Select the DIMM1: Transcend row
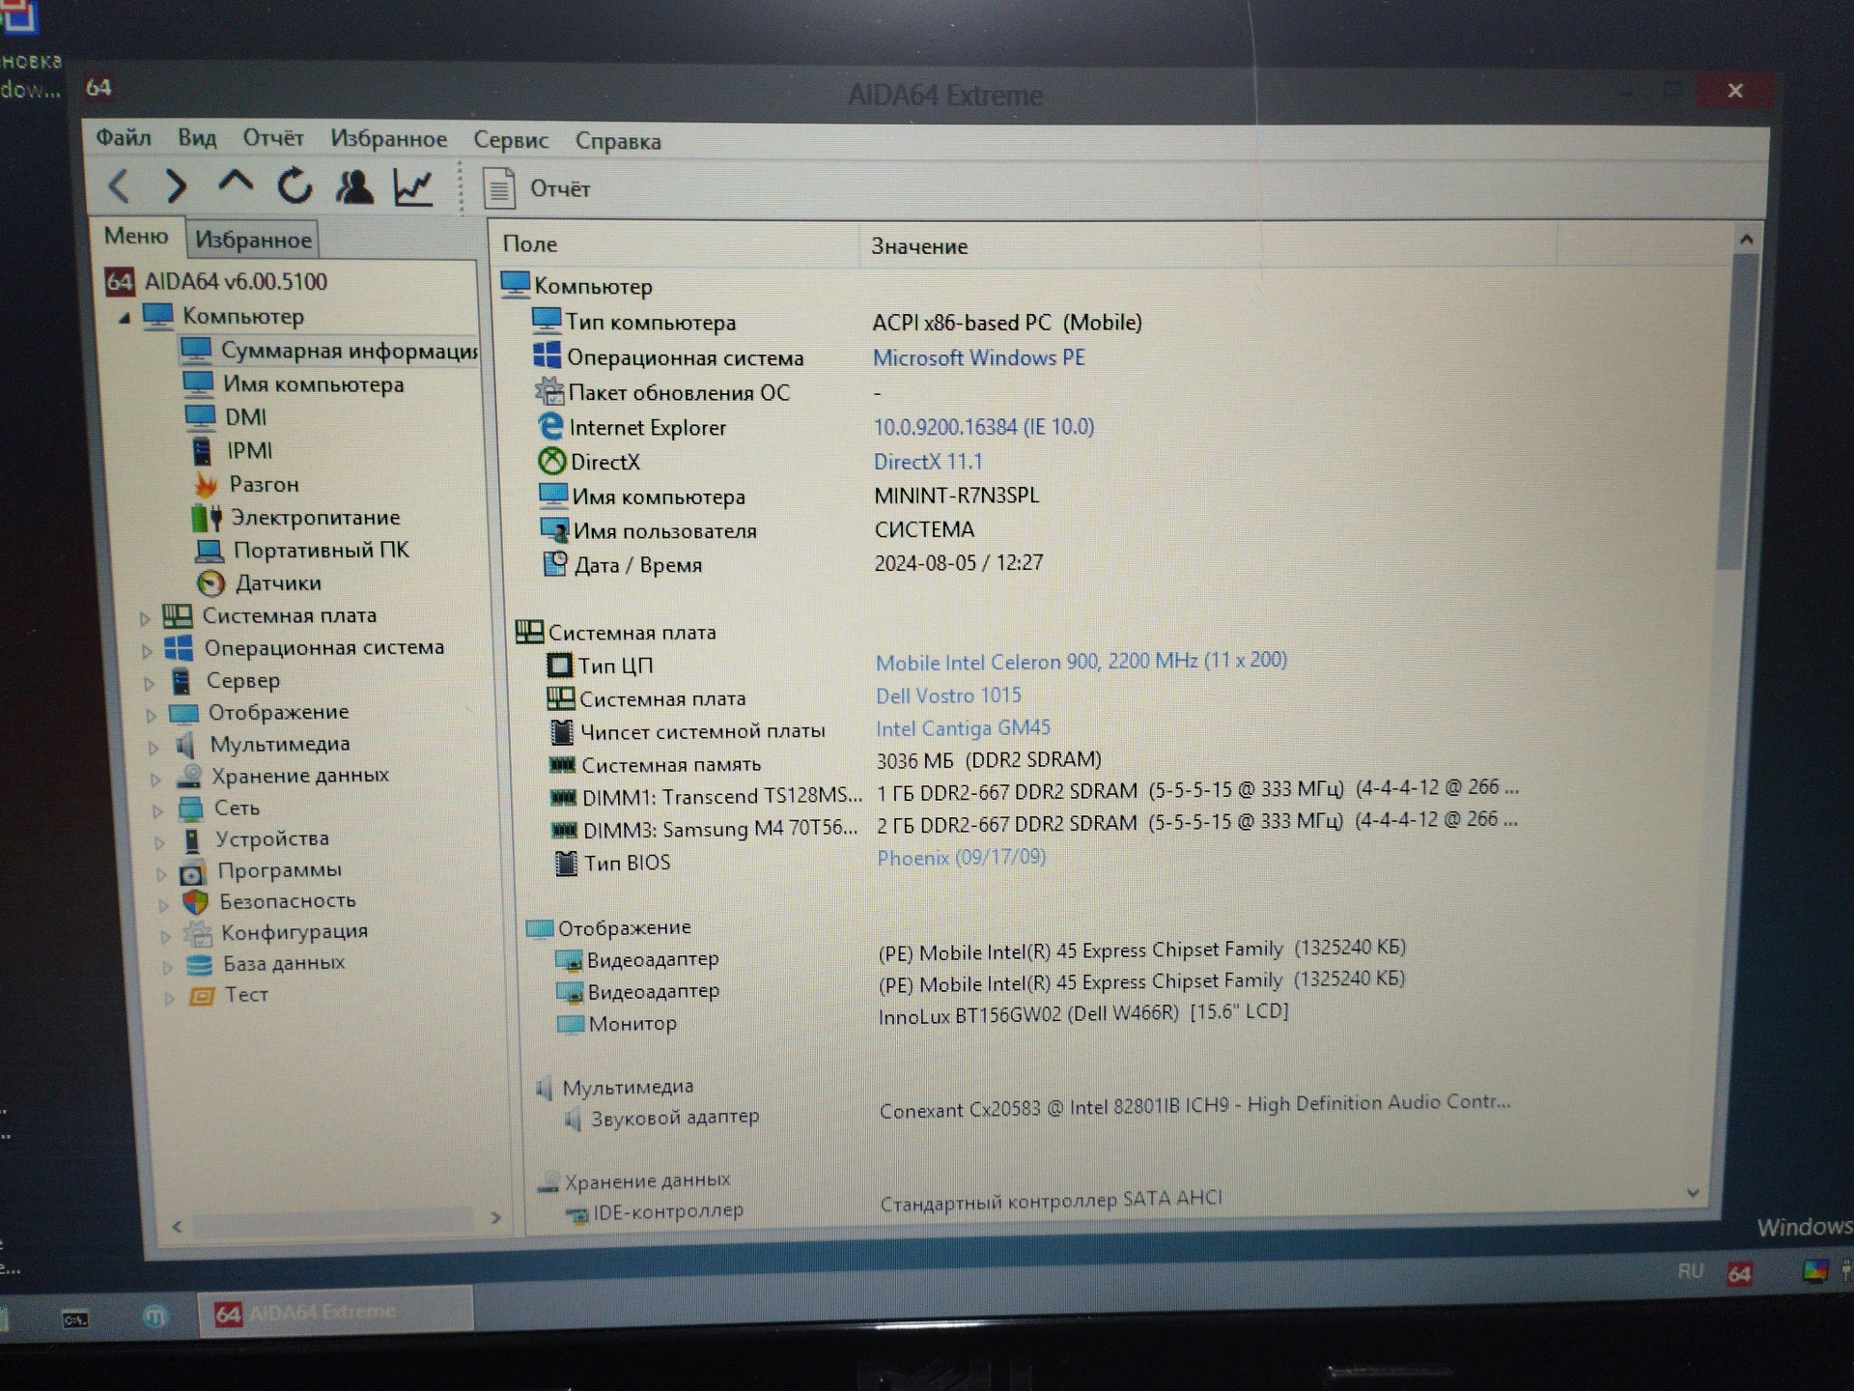The height and width of the screenshot is (1391, 1854). (1033, 794)
